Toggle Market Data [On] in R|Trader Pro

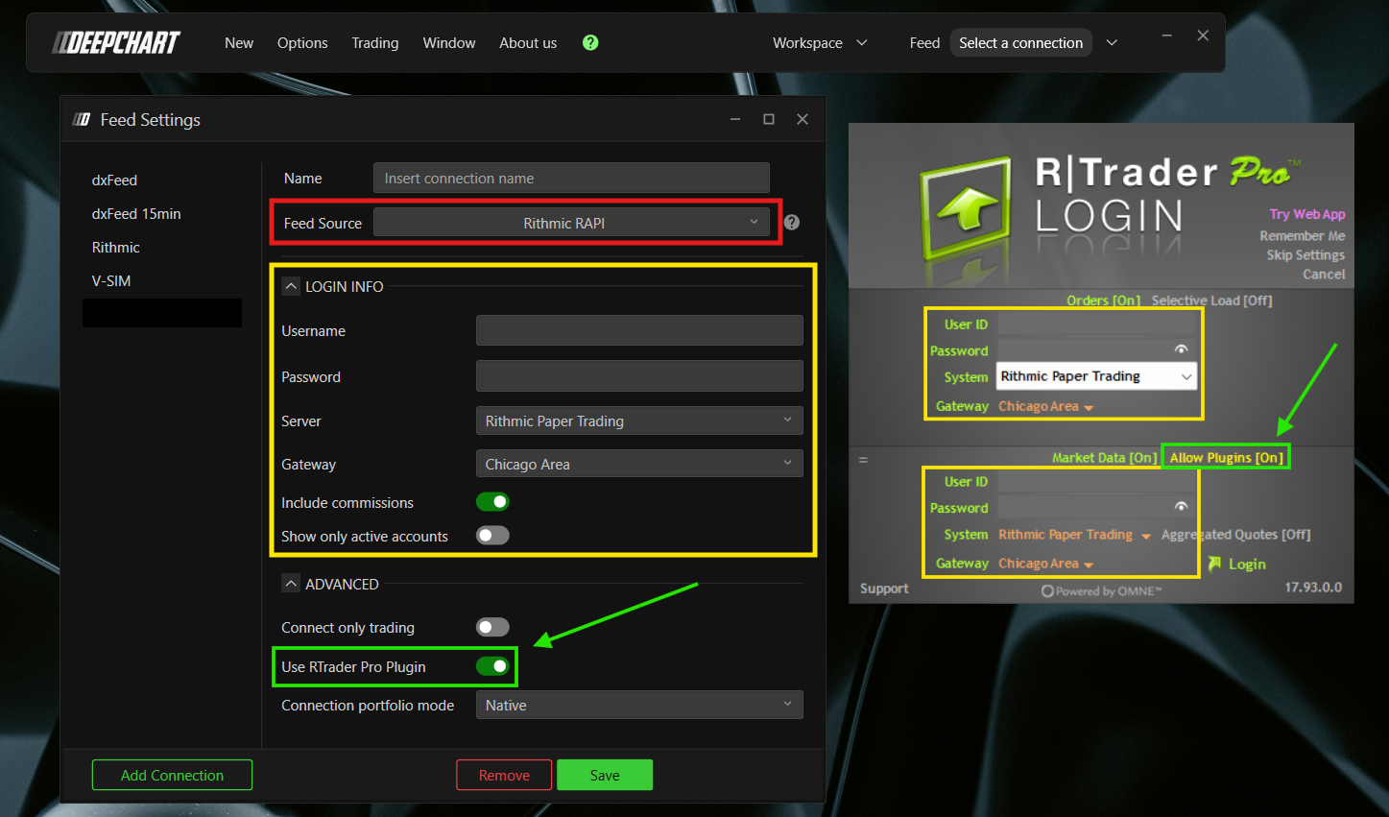click(x=1104, y=458)
